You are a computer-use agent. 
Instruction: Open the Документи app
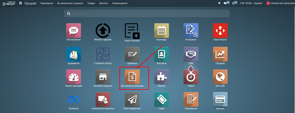coord(74,54)
